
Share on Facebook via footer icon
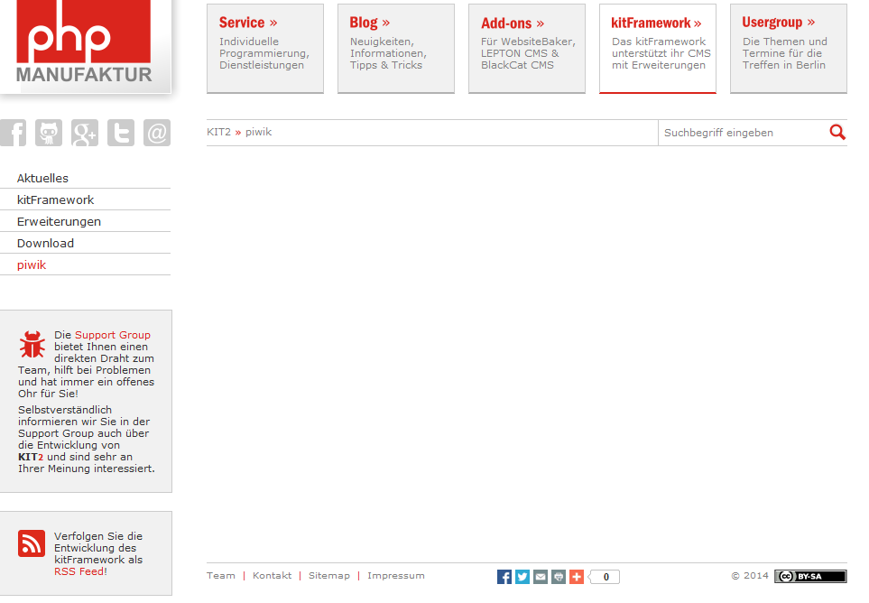coord(504,577)
